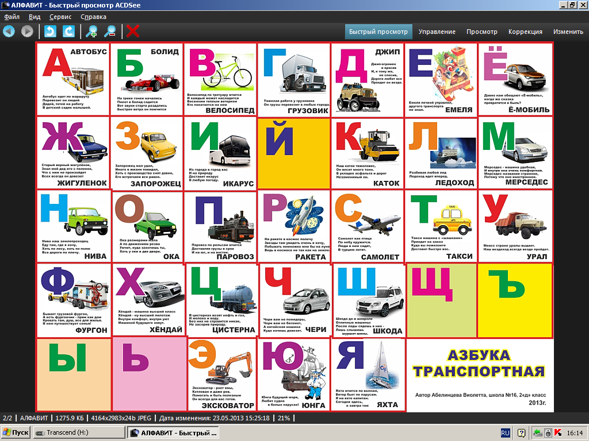This screenshot has height=441, width=589.
Task: Rotate image counterclockwise
Action: [x=51, y=31]
